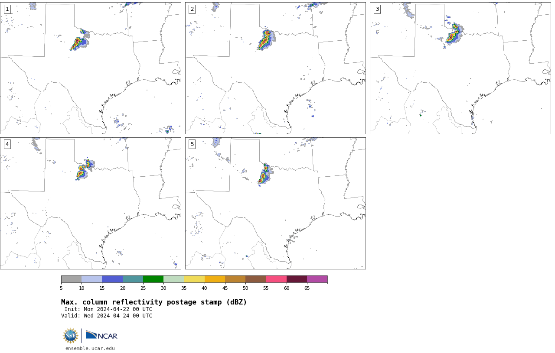Image resolution: width=555 pixels, height=353 pixels.
Task: Select the purple 65+ dBZ swatch
Action: [317, 279]
